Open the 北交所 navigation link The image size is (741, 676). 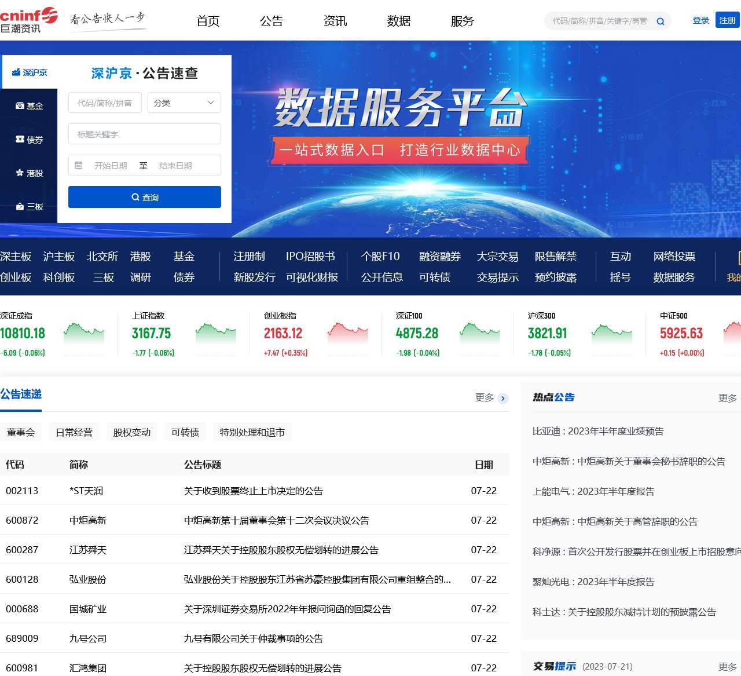(102, 257)
